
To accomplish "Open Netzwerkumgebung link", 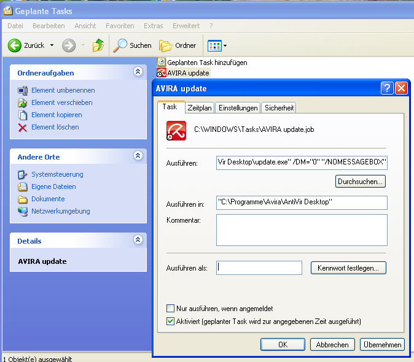I will pyautogui.click(x=60, y=211).
